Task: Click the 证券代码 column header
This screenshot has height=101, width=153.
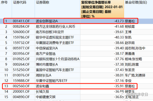Action: (x=20, y=2)
